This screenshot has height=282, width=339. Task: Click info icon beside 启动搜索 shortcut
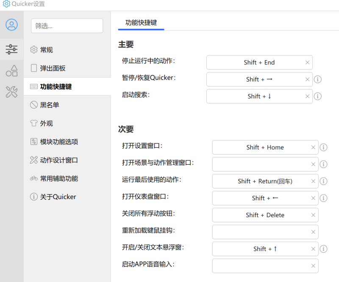coord(317,96)
